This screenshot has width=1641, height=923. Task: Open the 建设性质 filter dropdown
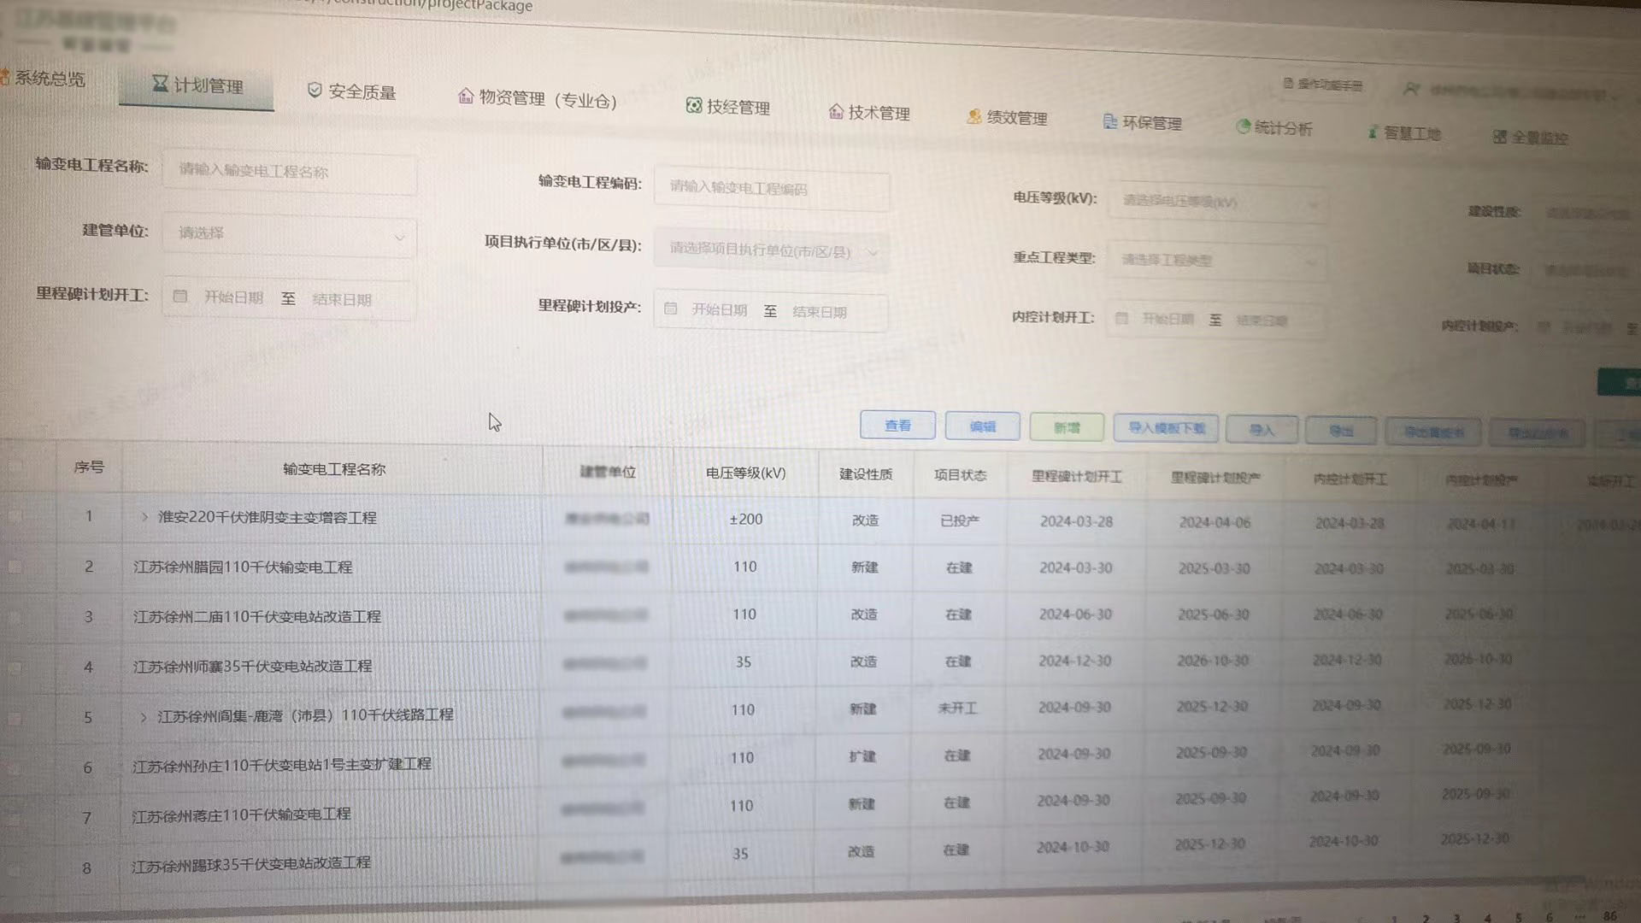point(1588,213)
